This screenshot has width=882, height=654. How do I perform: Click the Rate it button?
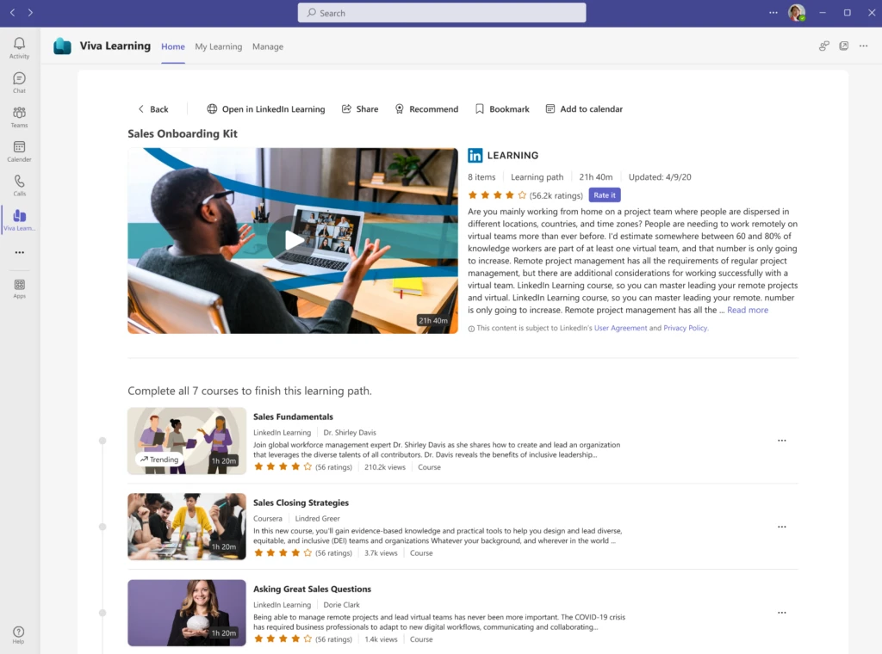pyautogui.click(x=604, y=194)
